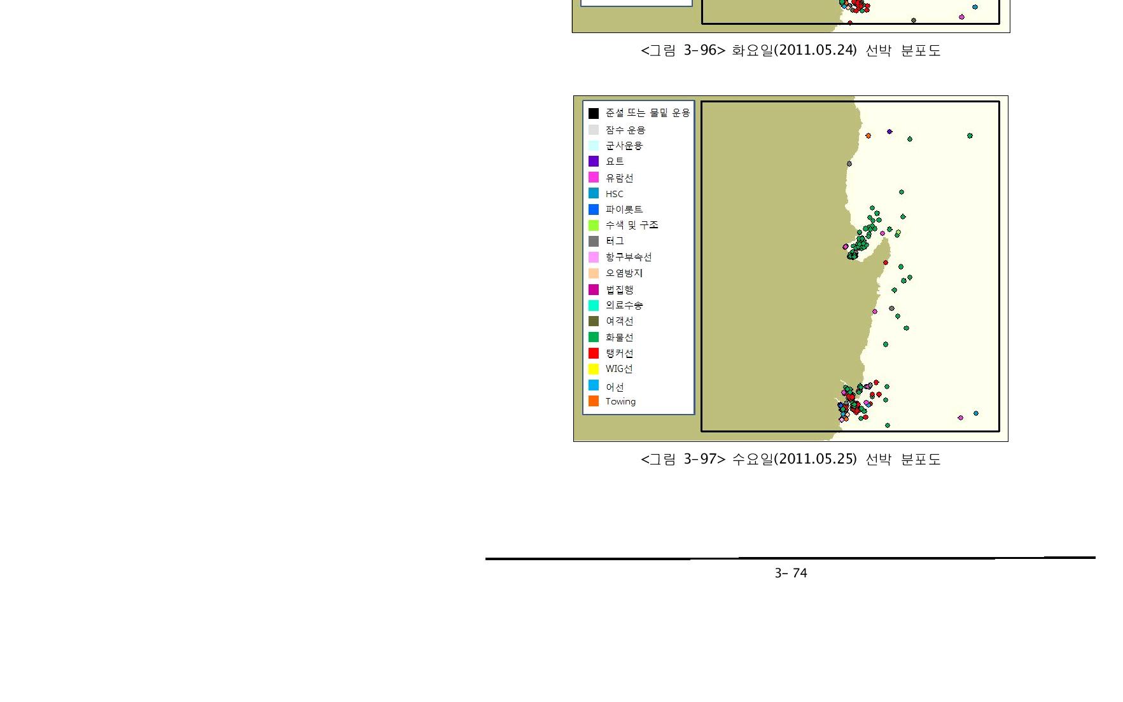Viewport: 1123px width, 702px height.
Task: Click the lime green 수색 및 구조 swatch
Action: pyautogui.click(x=594, y=225)
